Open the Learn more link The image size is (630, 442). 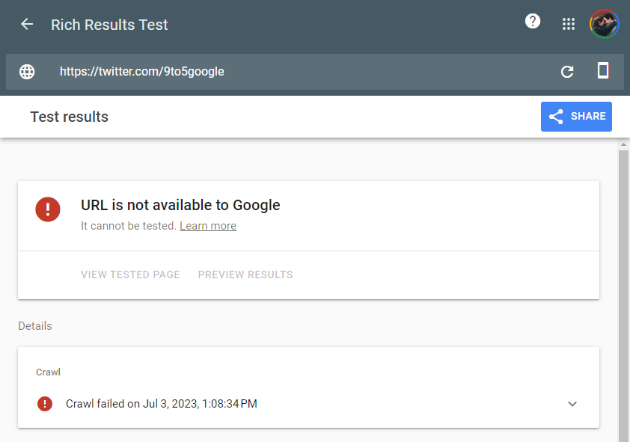tap(208, 226)
